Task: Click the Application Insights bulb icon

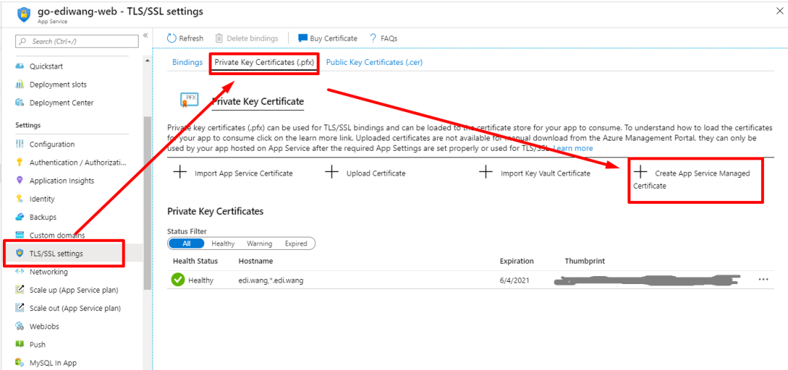Action: pyautogui.click(x=20, y=181)
